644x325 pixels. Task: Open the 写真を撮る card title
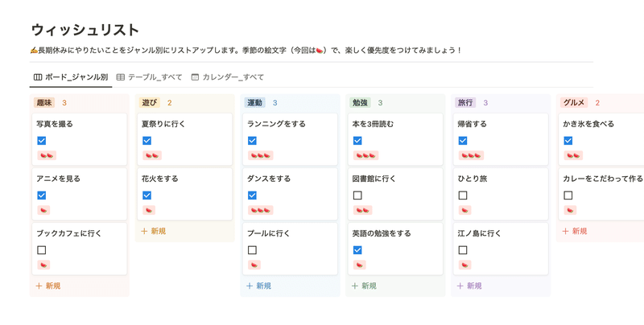click(55, 124)
